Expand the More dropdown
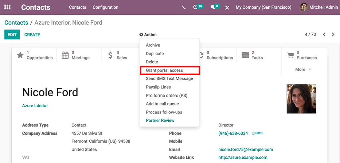 [303, 69]
